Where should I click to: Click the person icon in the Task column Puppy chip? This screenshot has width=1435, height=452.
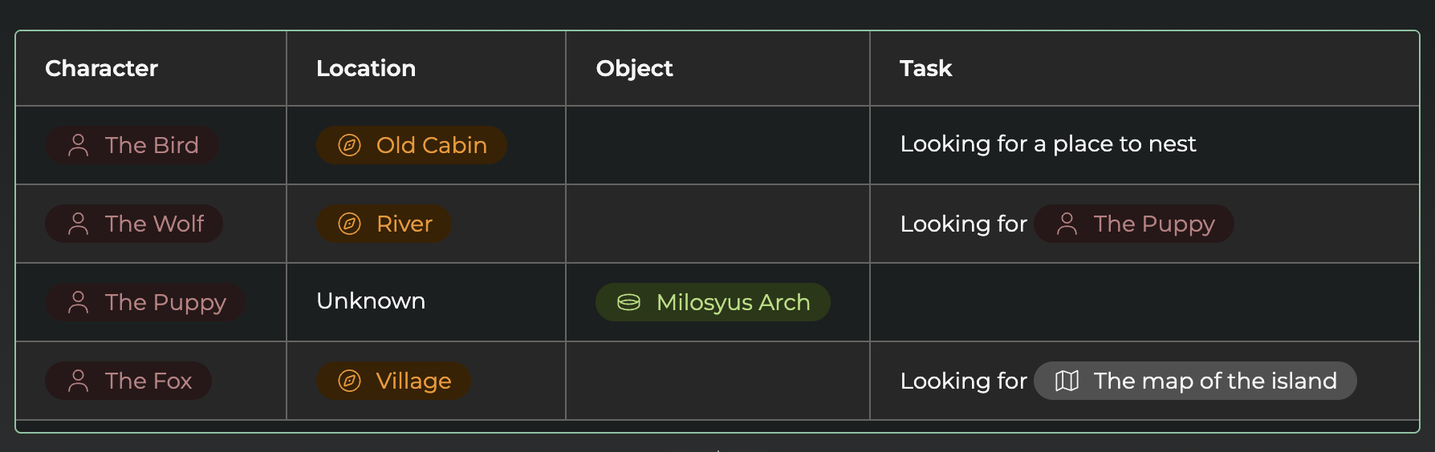tap(1067, 224)
